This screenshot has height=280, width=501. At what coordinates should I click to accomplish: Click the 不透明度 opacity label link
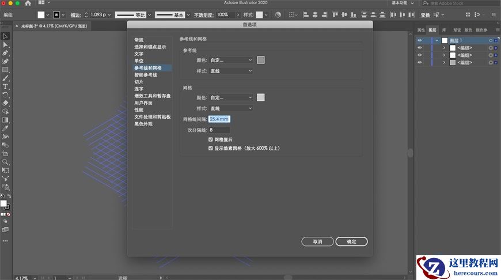coord(204,15)
